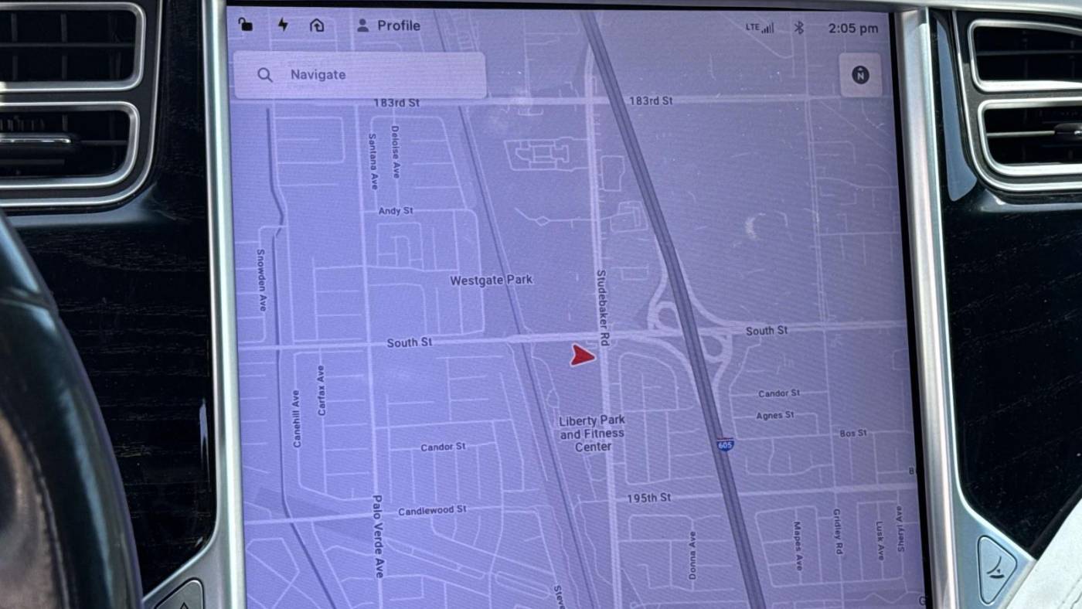Tap the Canehill Ave label
The width and height of the screenshot is (1082, 609).
coord(297,419)
